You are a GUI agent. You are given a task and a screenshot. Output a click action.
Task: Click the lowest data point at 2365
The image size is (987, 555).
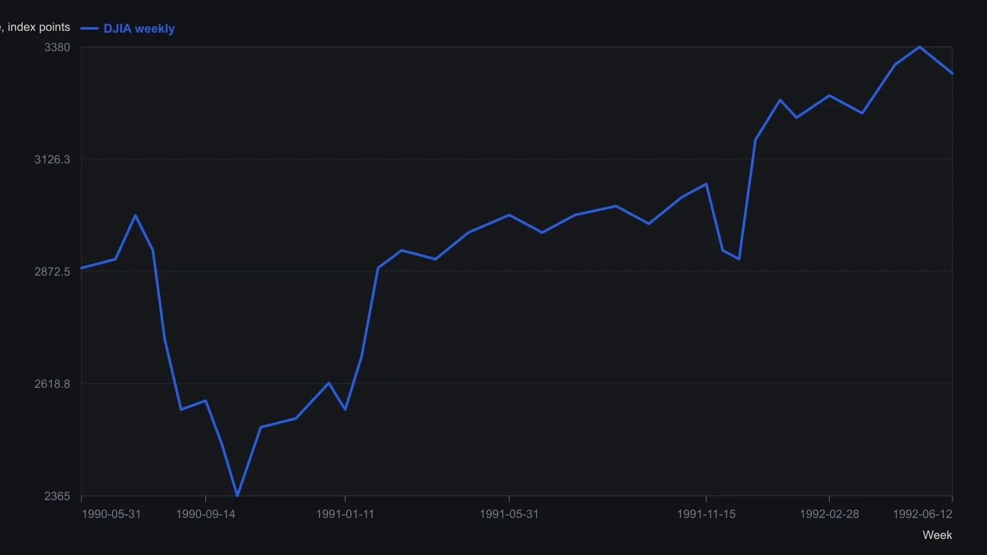point(237,495)
